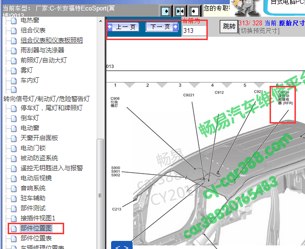Viewport: 305px width, 249px height.
Task: Open the 雾灯 tree item
Action: tap(27, 70)
